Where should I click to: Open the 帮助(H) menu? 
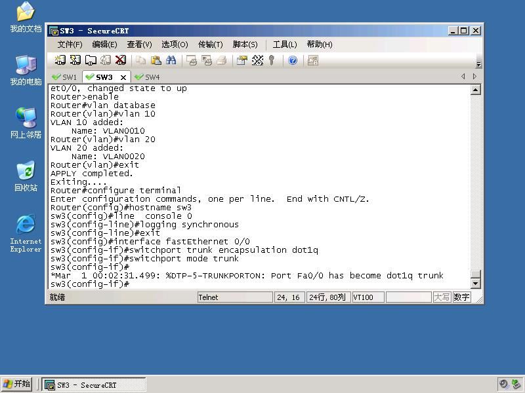pos(320,45)
